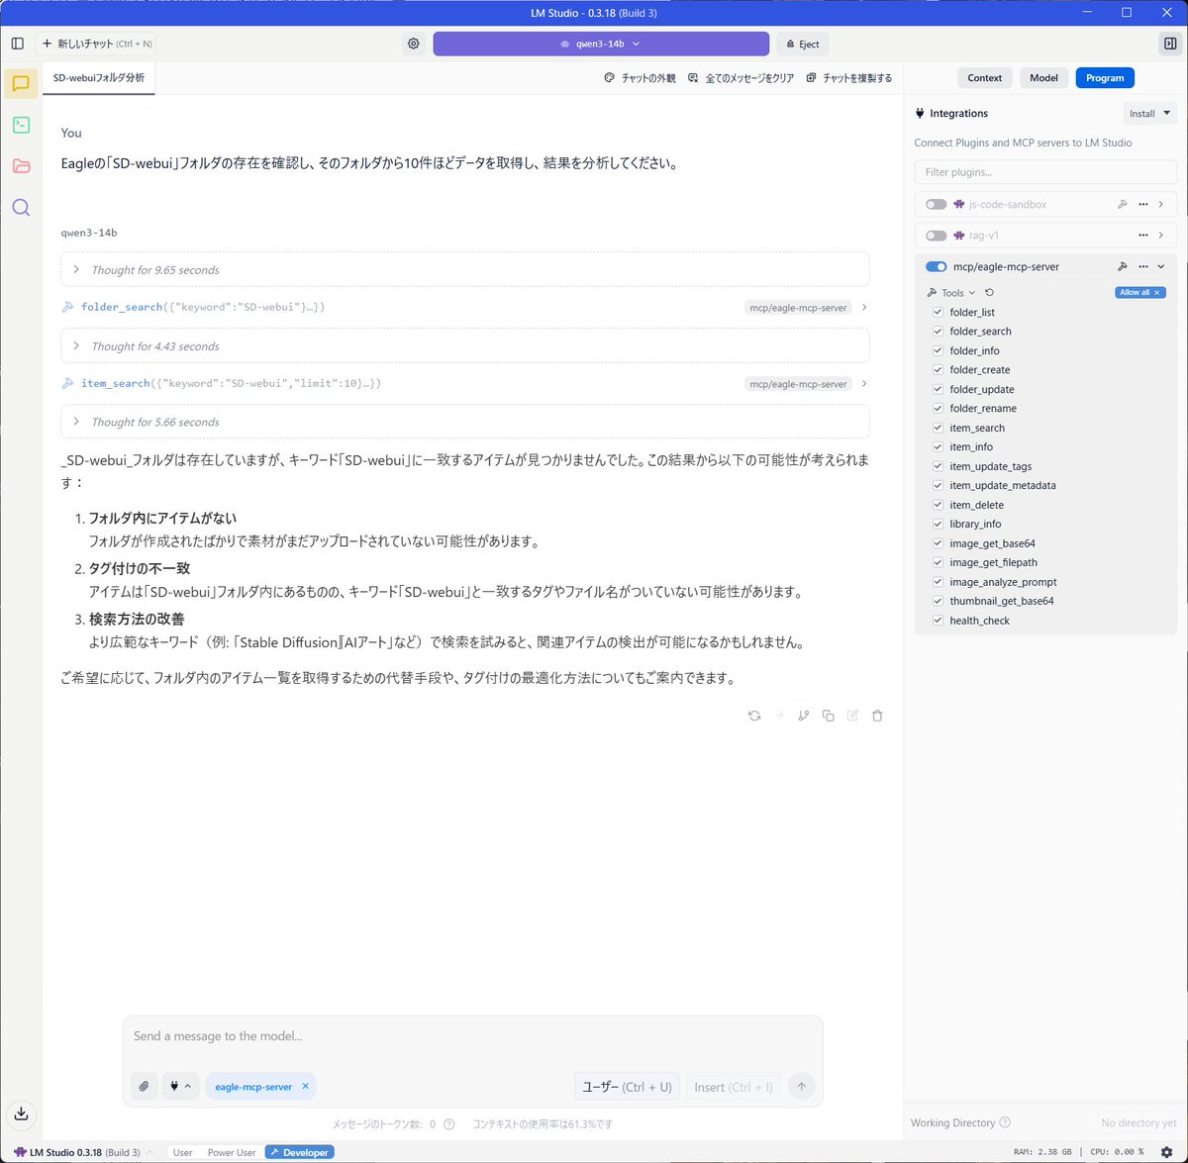This screenshot has width=1188, height=1163.
Task: Click チャットを複製する
Action: (849, 77)
